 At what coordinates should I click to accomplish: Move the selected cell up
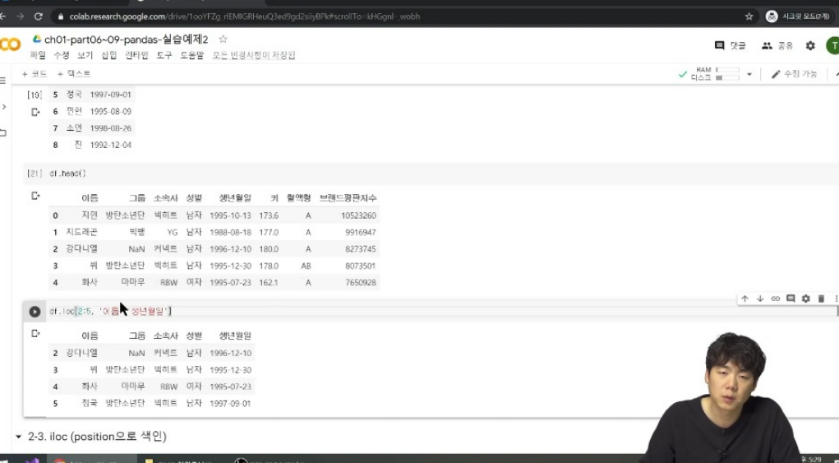[744, 299]
